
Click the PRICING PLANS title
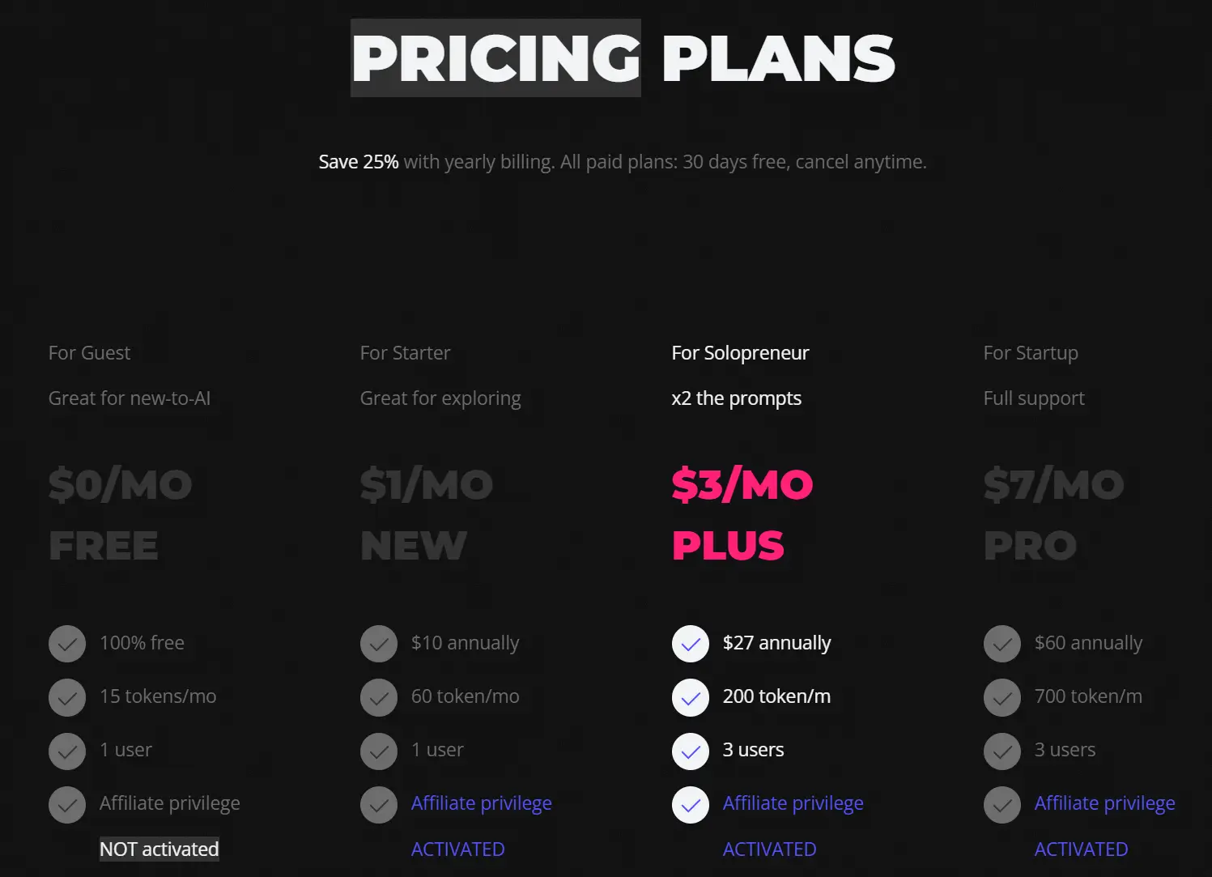click(623, 59)
